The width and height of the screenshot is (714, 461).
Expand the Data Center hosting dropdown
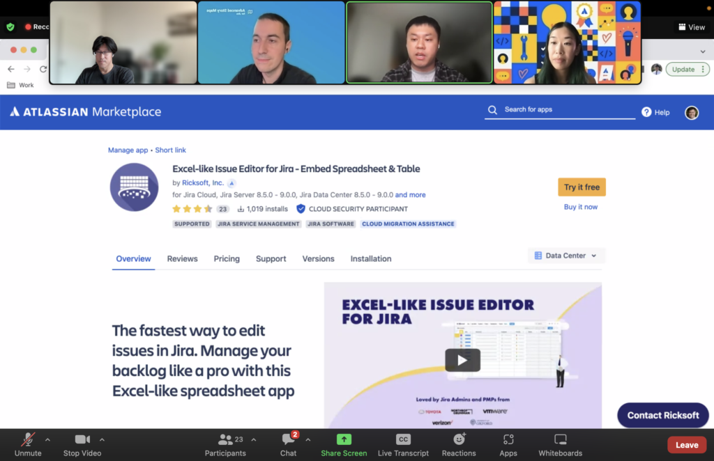coord(565,256)
